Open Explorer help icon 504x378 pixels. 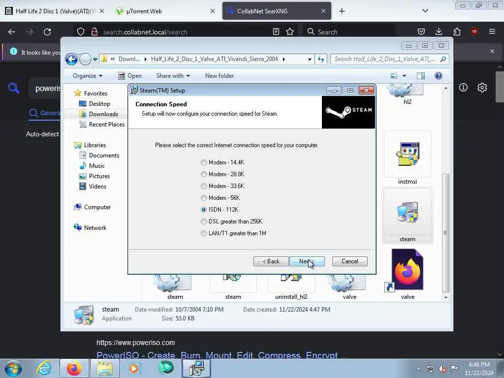[439, 76]
